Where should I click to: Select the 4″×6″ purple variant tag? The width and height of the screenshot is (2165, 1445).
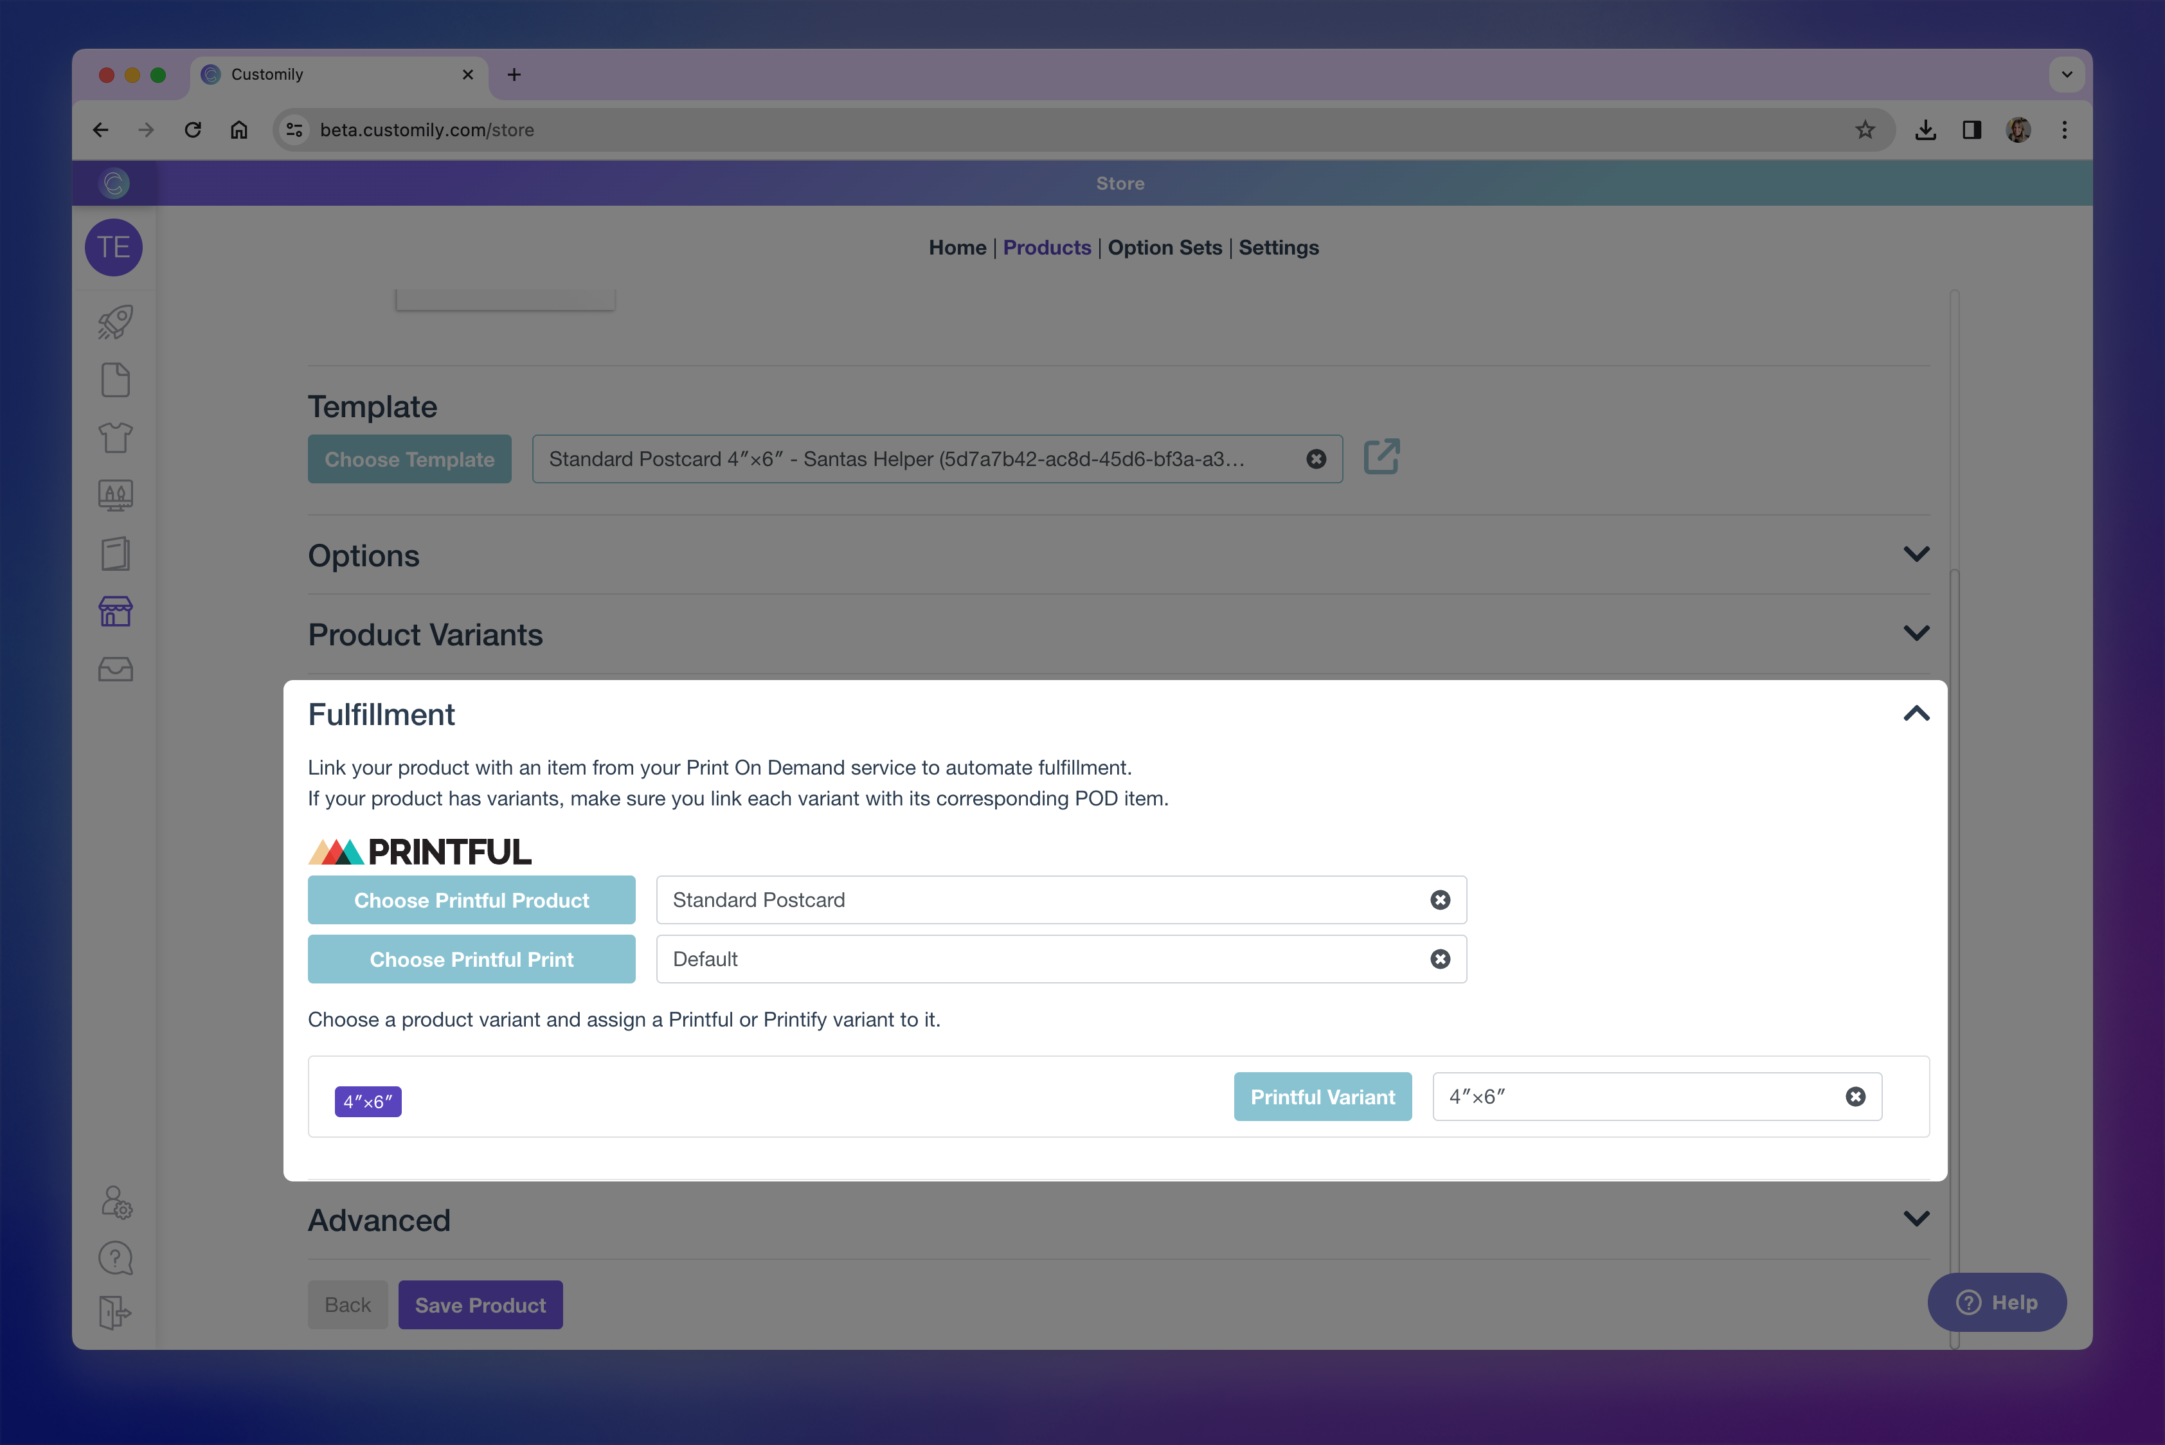tap(368, 1102)
